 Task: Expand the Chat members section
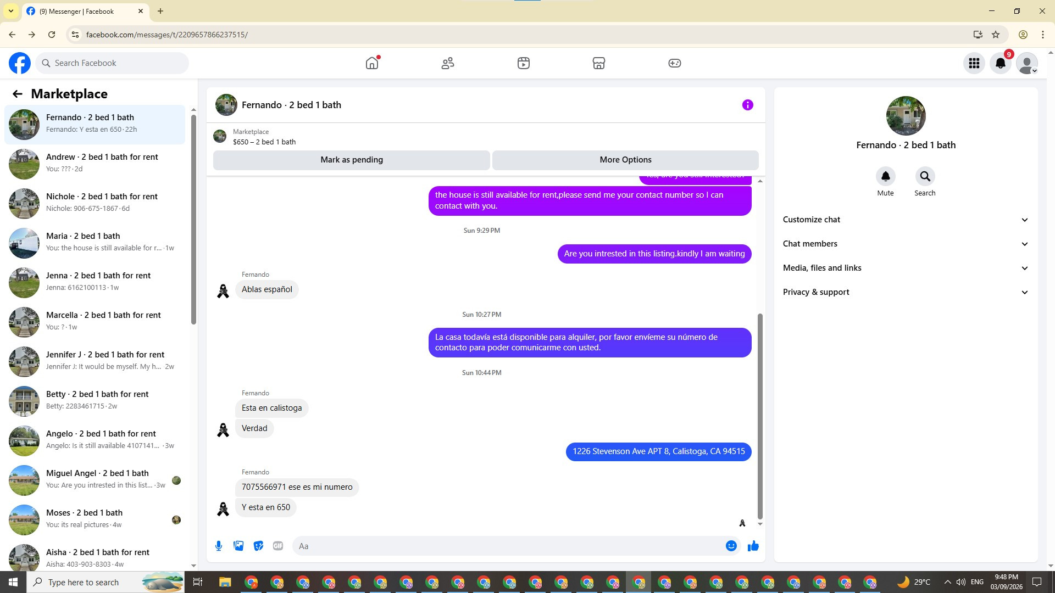tap(905, 244)
